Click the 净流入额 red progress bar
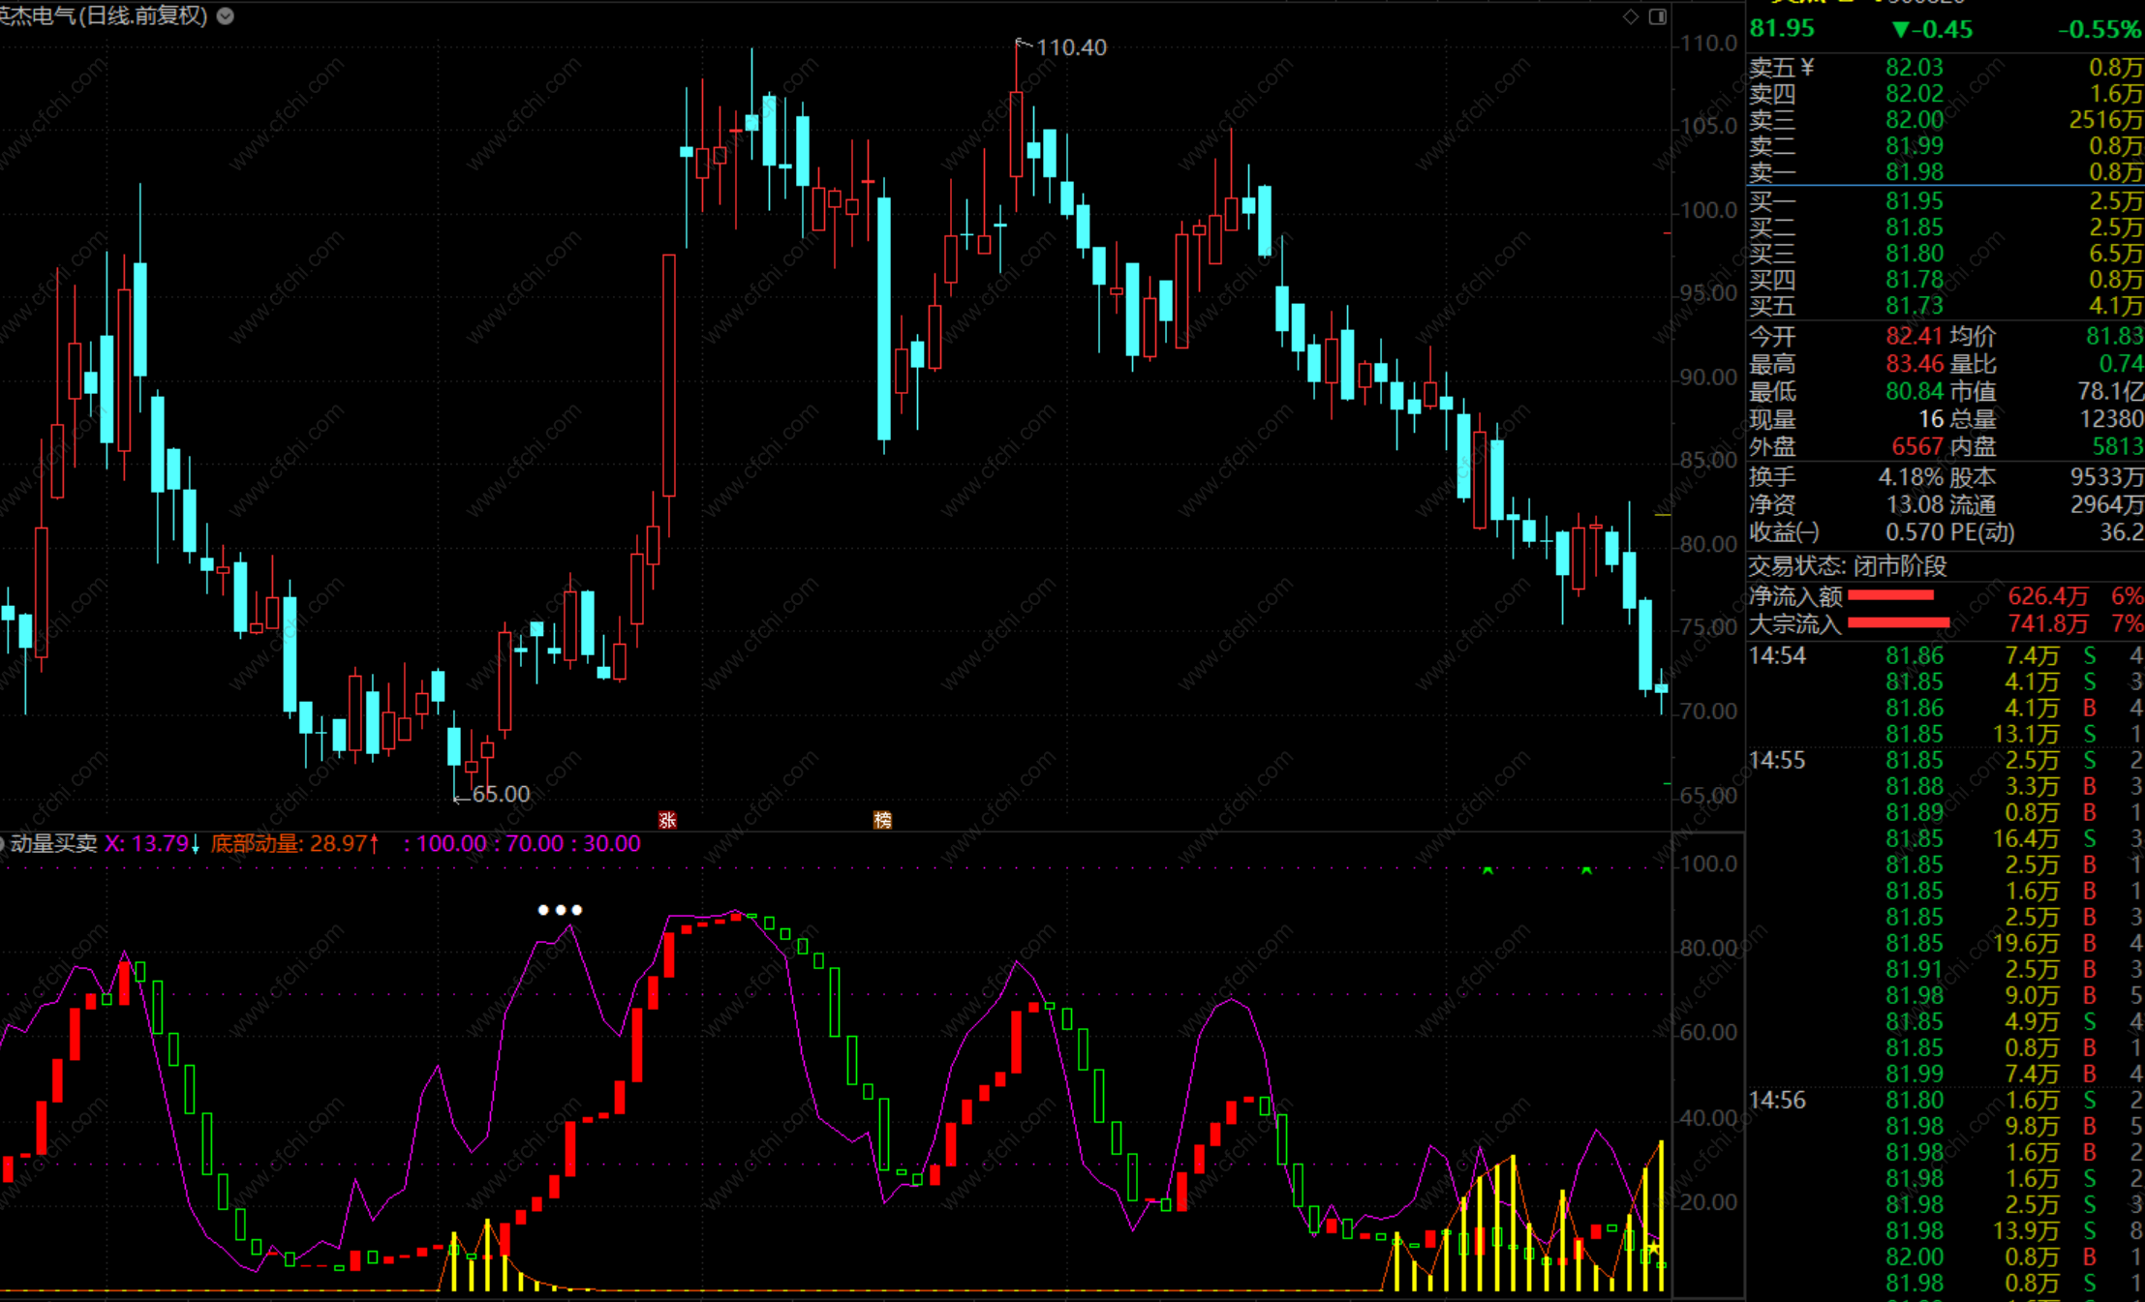The image size is (2145, 1302). point(1890,595)
